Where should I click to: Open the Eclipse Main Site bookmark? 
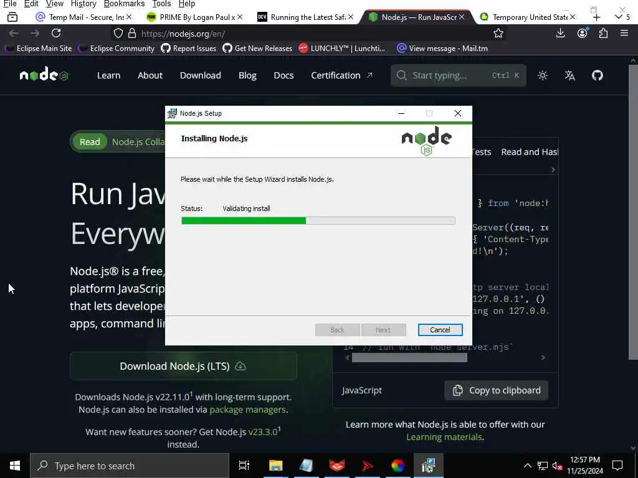[x=39, y=49]
